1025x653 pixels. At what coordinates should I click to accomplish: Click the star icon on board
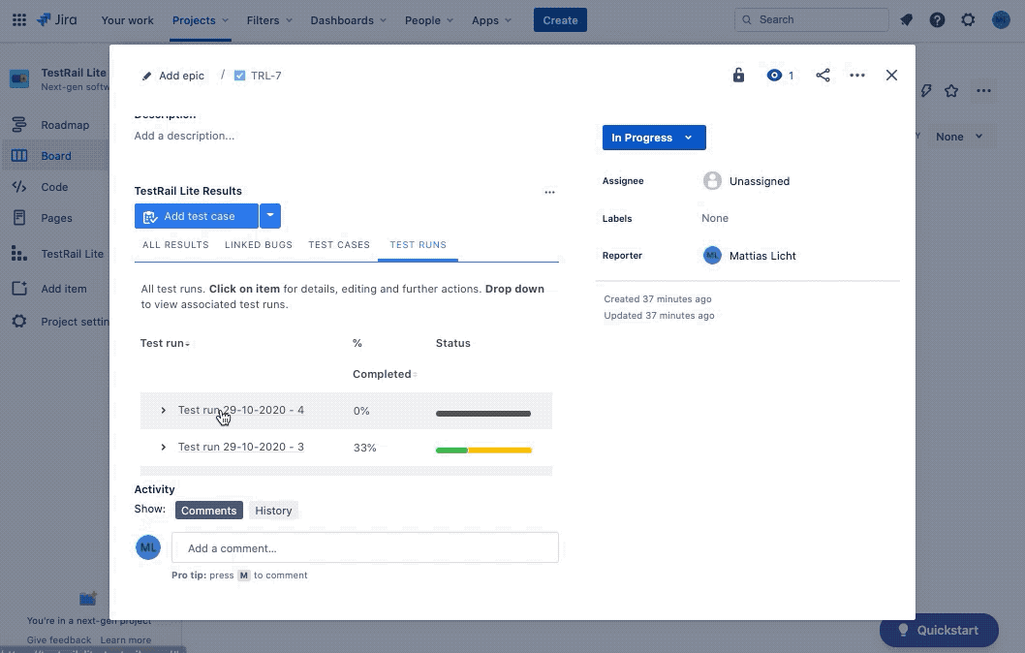point(951,91)
